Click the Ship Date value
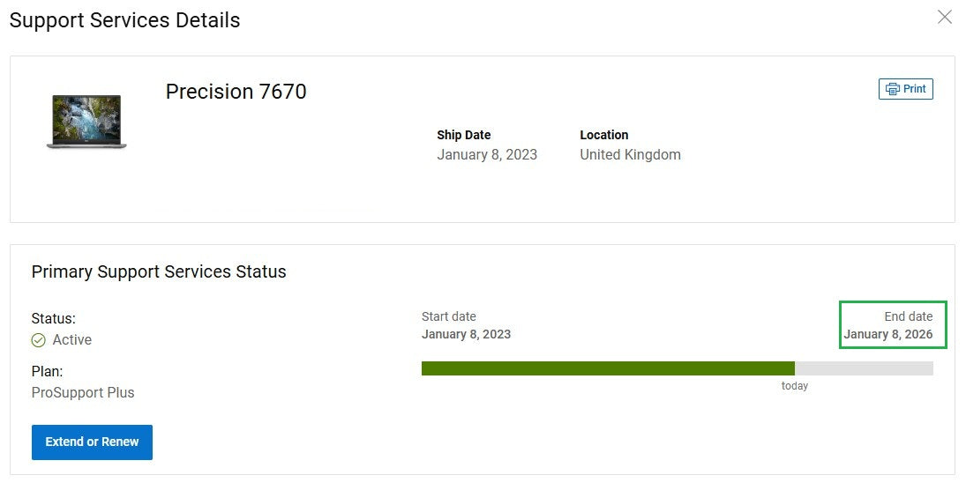The height and width of the screenshot is (483, 966). coord(487,154)
